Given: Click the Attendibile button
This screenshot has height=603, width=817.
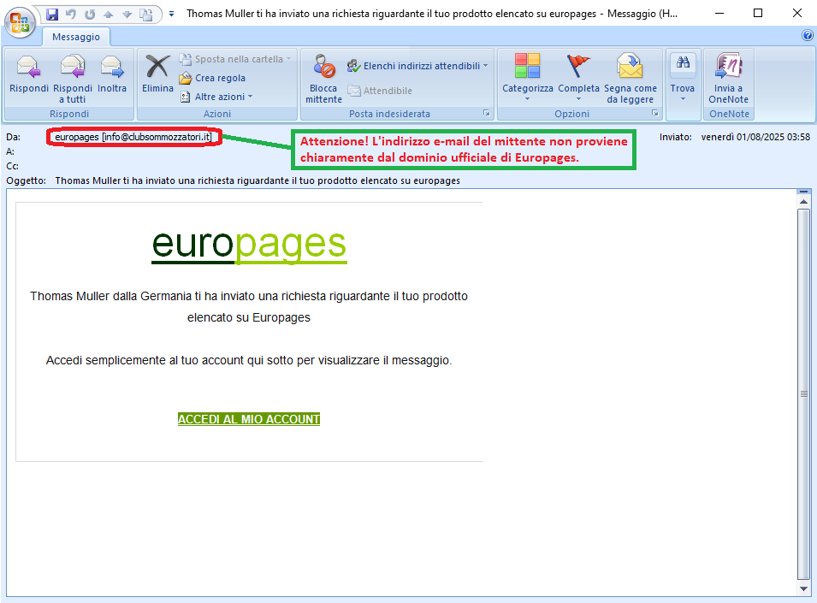Looking at the screenshot, I should (380, 91).
